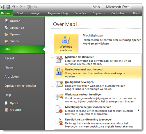The width and height of the screenshot is (146, 134).
Task: Click the Map1 - Microsoft Excel title
Action: [x=111, y=7]
